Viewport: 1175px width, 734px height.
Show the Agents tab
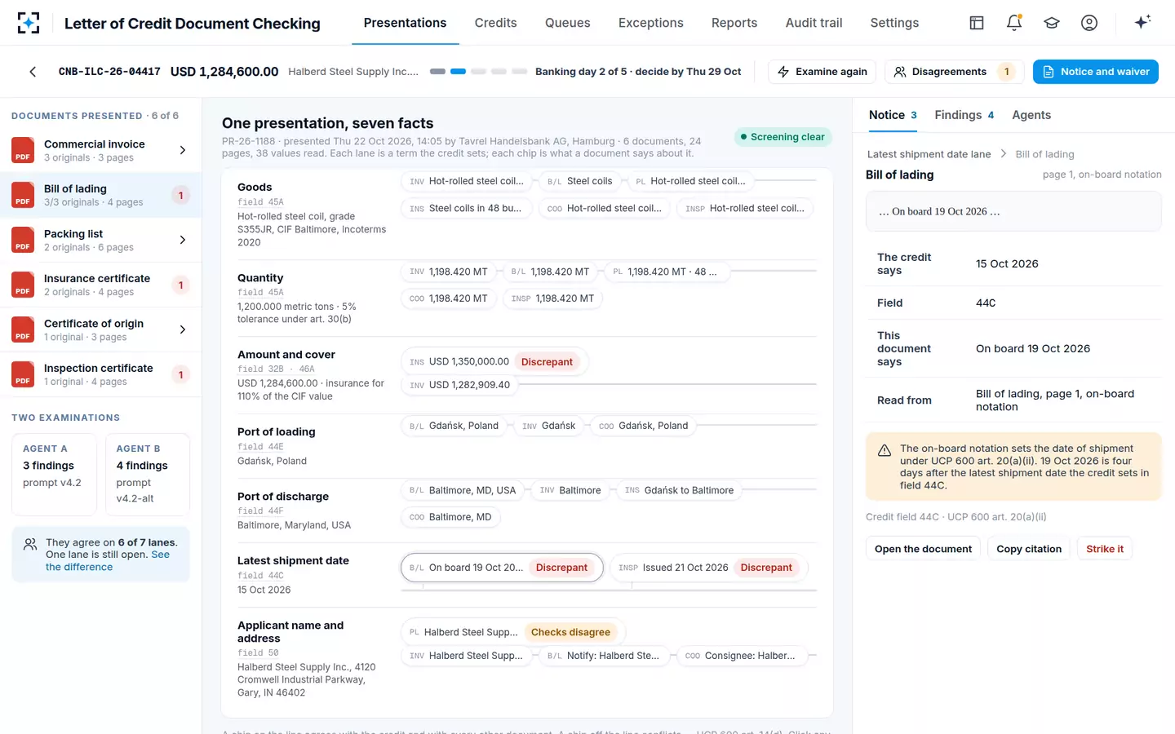pyautogui.click(x=1031, y=115)
